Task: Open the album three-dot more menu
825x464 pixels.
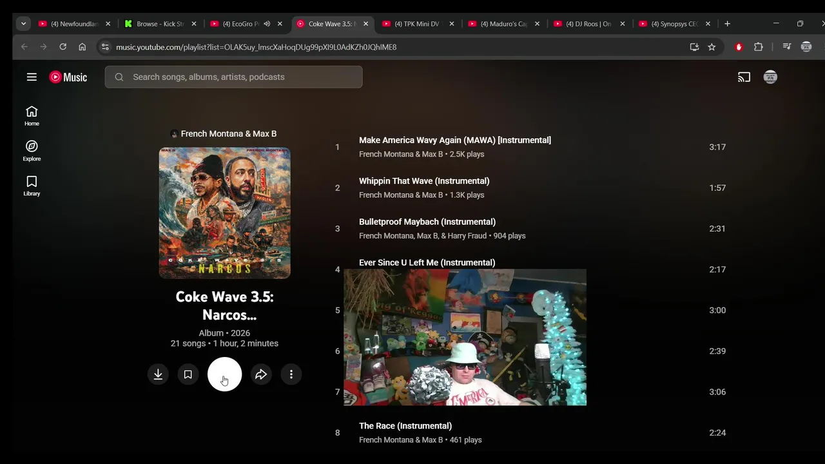Action: [x=291, y=374]
